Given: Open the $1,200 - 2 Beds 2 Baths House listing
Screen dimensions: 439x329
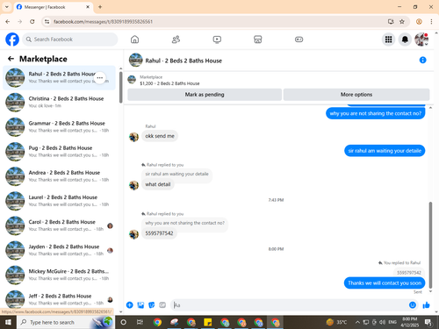Looking at the screenshot, I should 169,83.
